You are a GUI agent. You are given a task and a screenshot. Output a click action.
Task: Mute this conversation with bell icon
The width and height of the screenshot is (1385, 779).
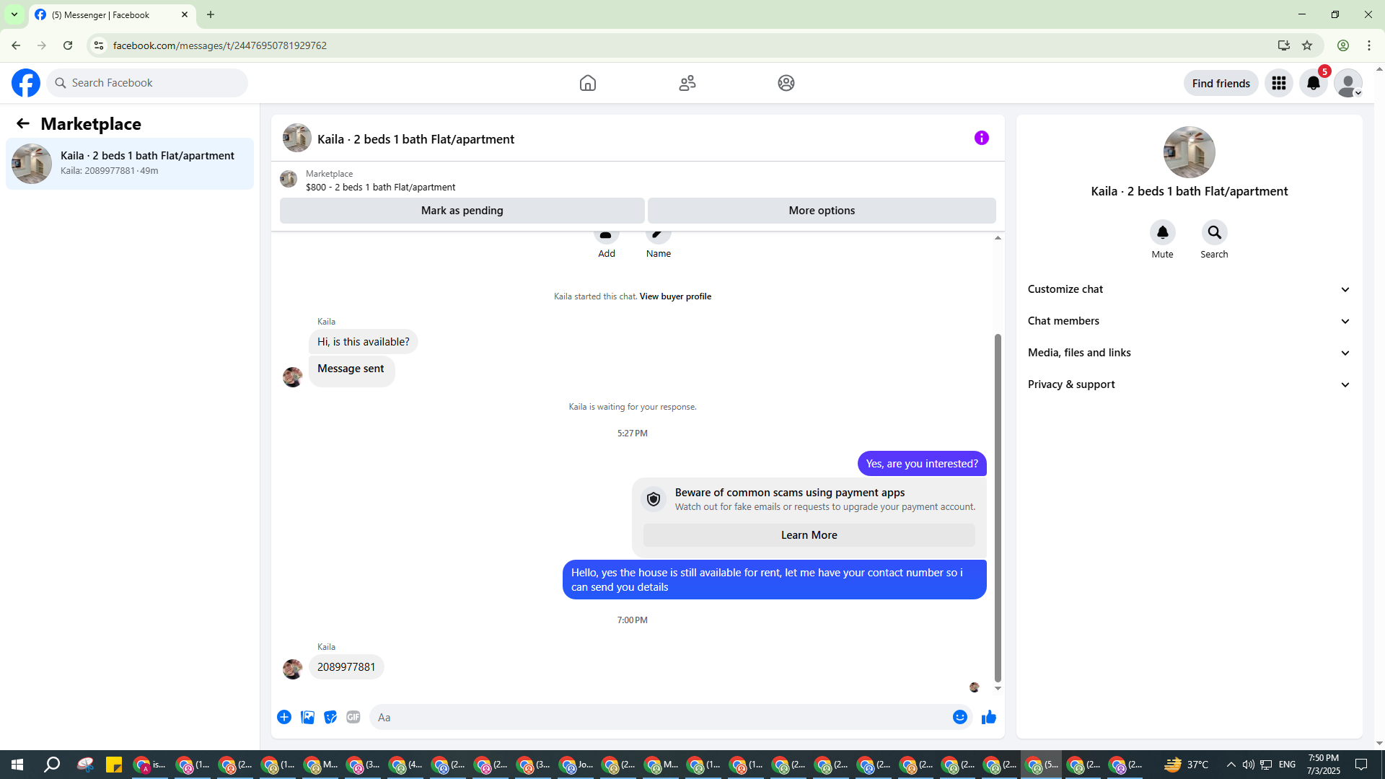(x=1162, y=232)
